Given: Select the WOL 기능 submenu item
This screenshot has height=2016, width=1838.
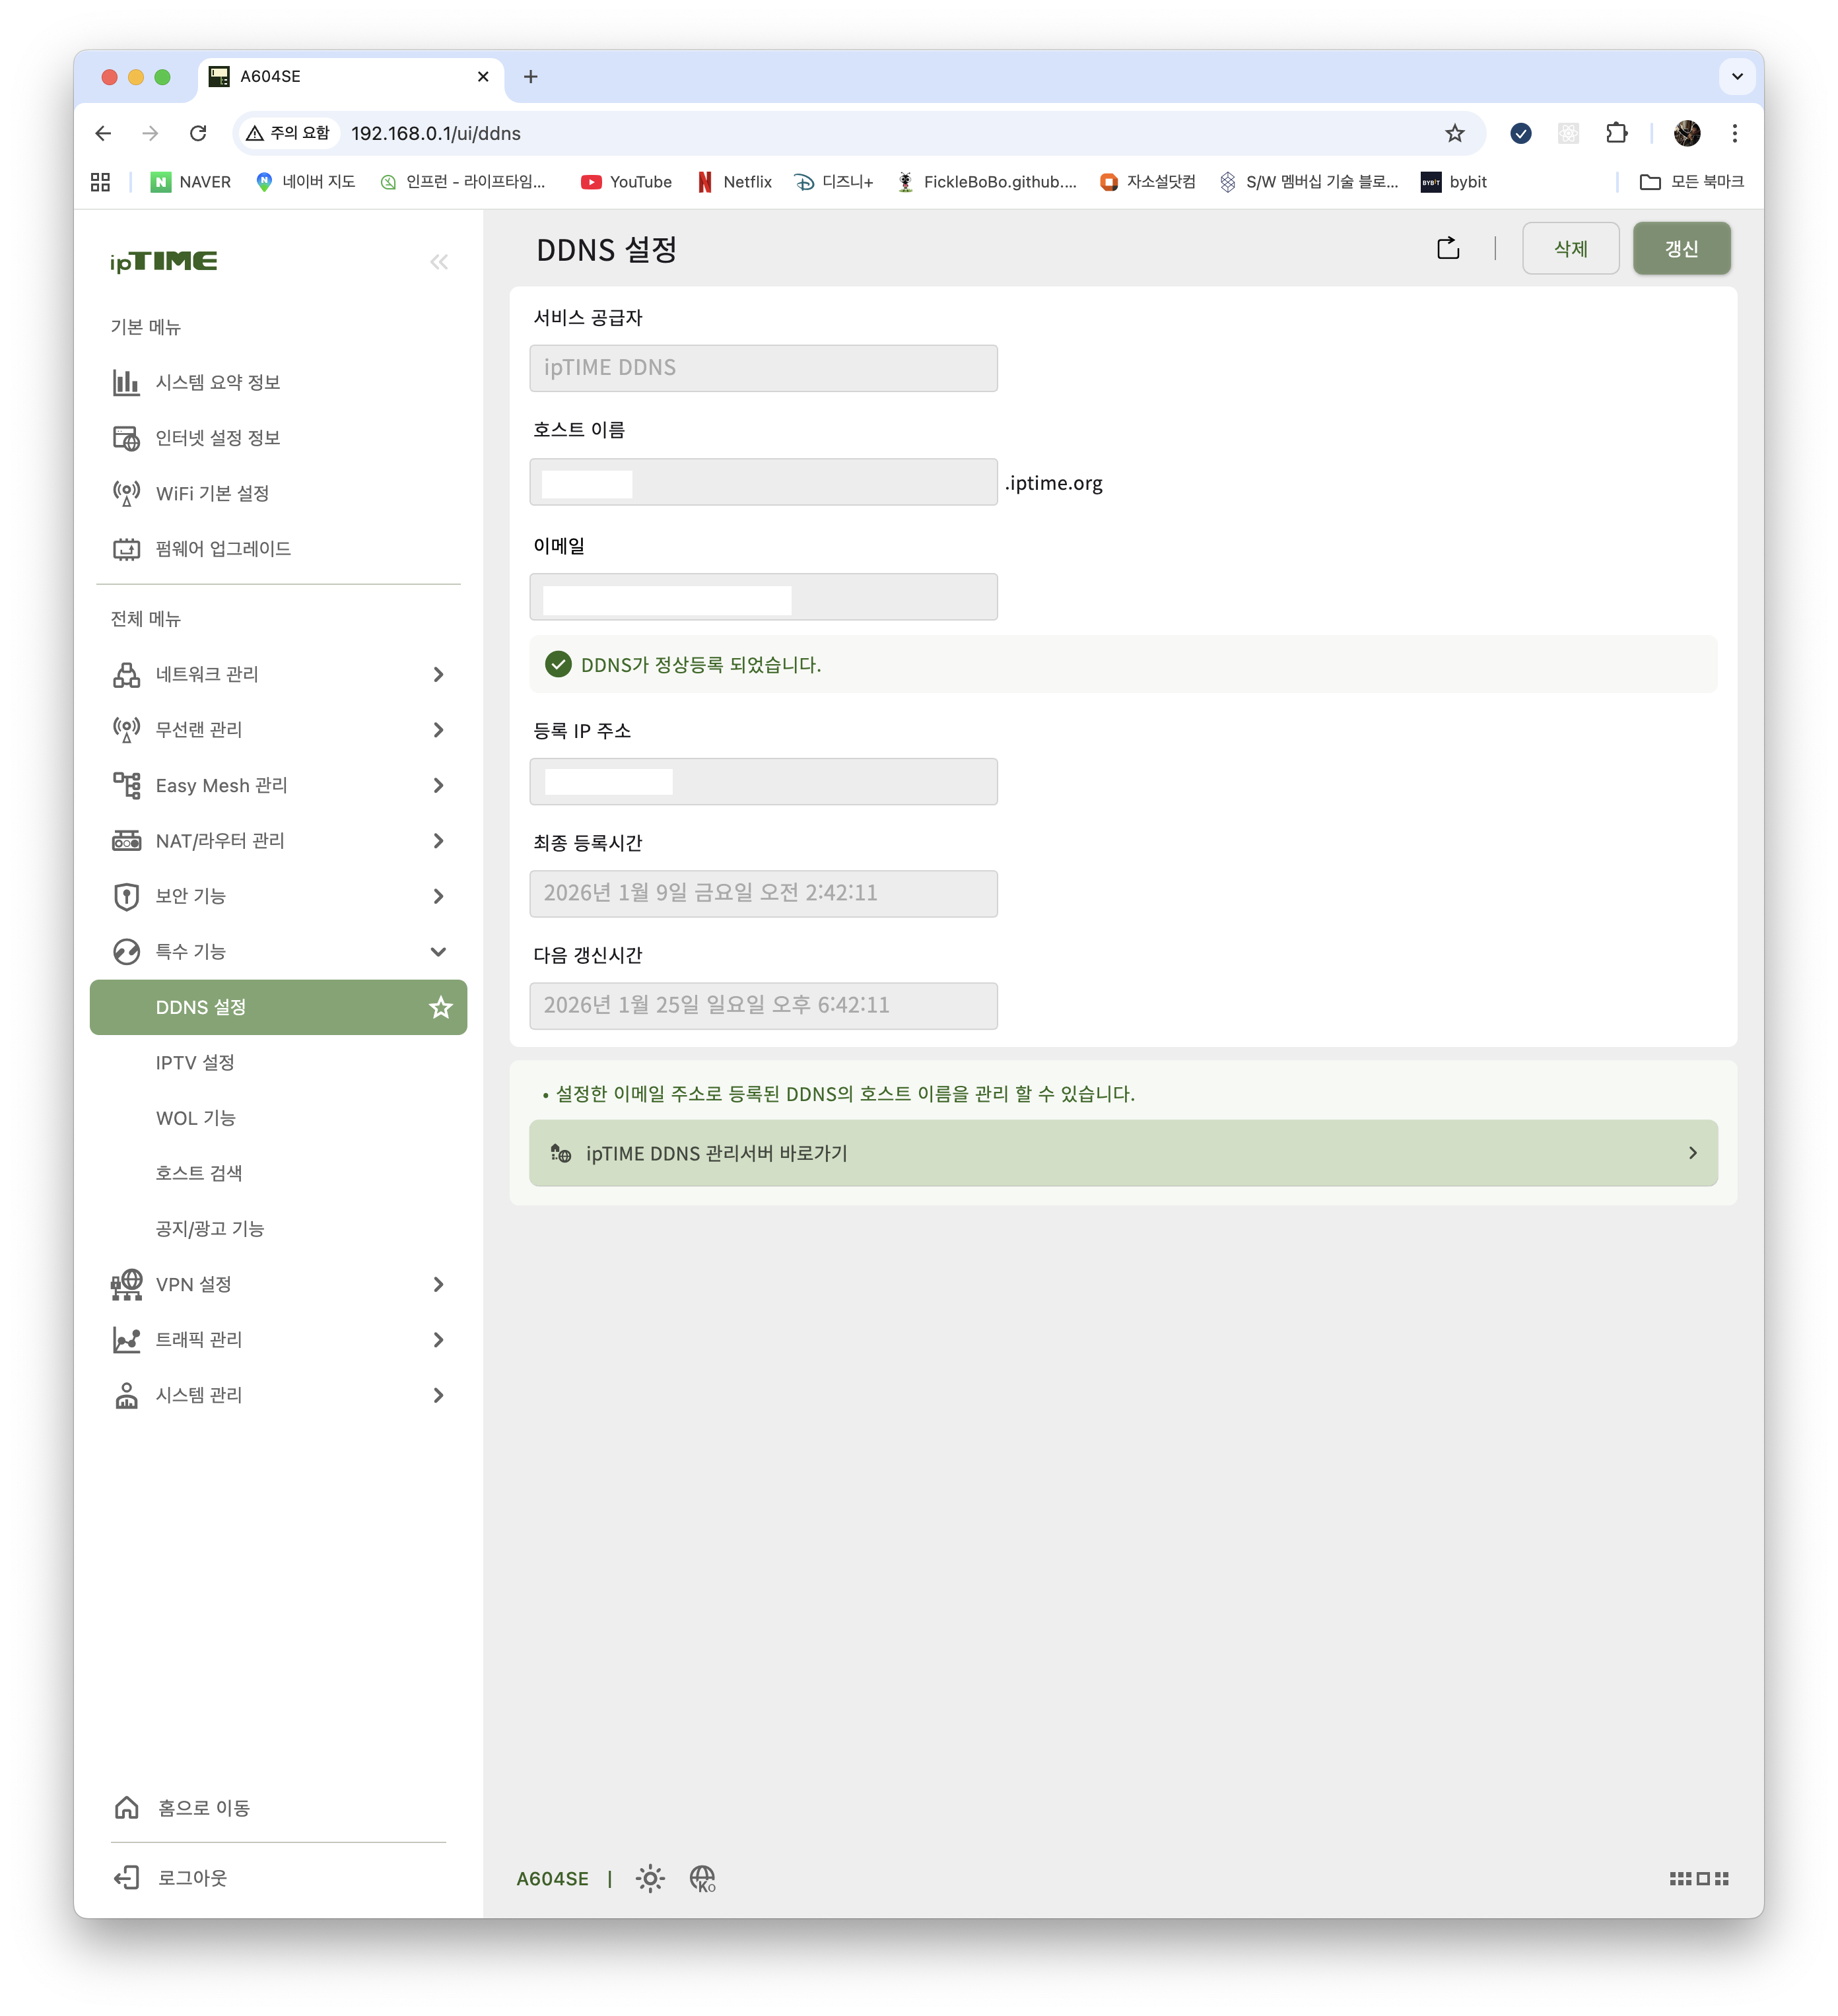Looking at the screenshot, I should (196, 1118).
